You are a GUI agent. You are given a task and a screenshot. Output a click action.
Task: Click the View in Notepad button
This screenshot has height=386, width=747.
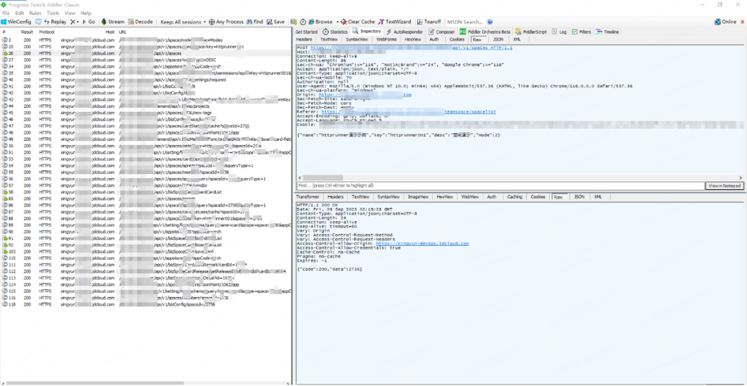pos(724,185)
